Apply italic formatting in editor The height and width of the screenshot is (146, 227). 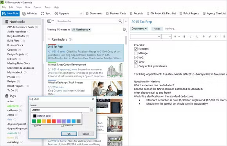[191, 37]
